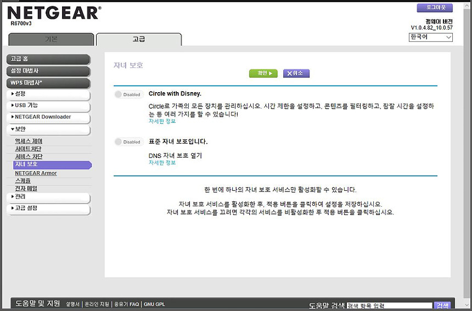Expand the NETGEAR Downloader section
Viewport: 472px width, 311px height.
click(48, 117)
